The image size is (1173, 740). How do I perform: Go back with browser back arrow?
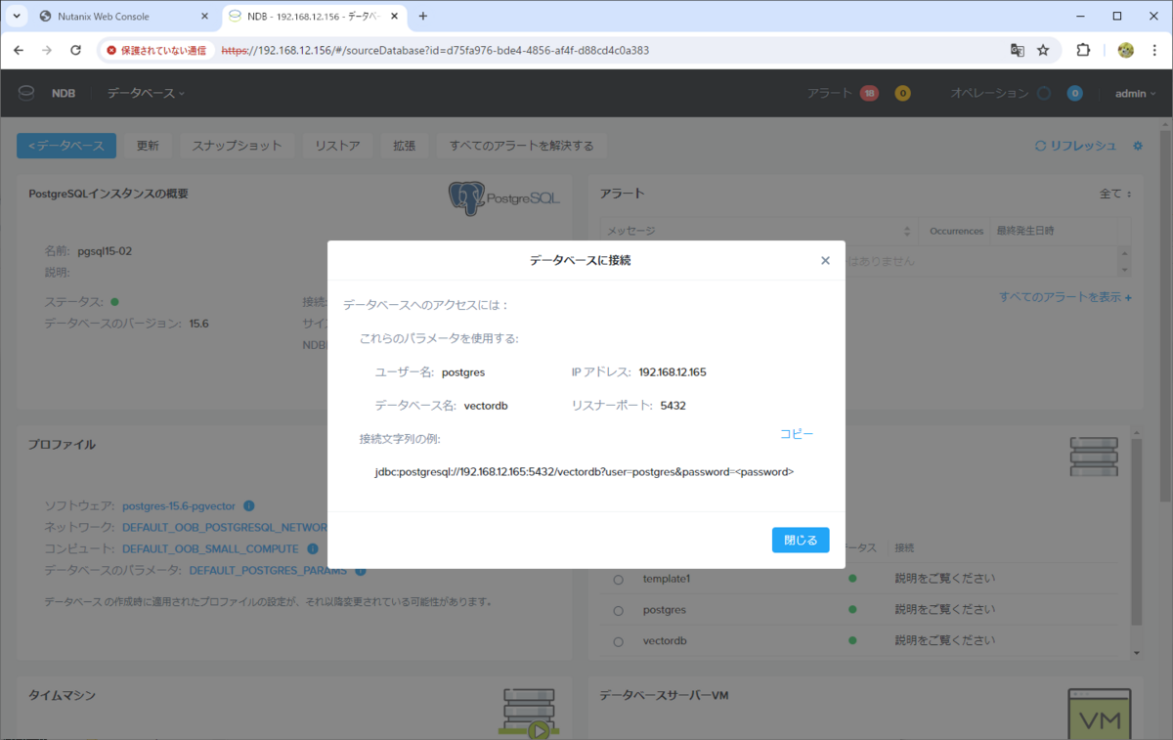pyautogui.click(x=19, y=50)
